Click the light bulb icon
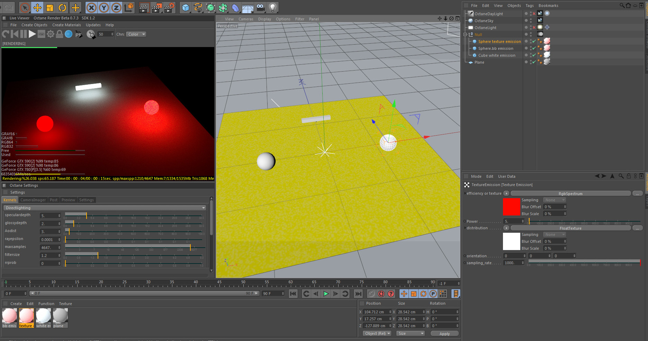 click(273, 7)
